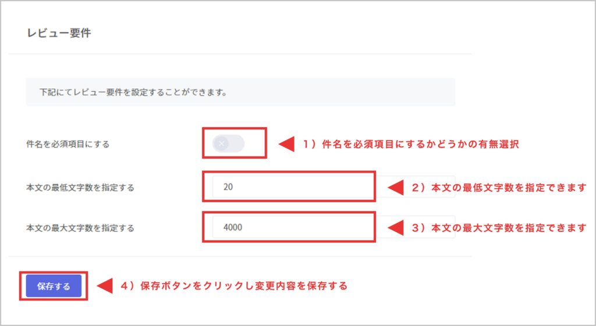Click the divider line above the 保存する button
Viewport: 596px width, 326px height.
click(240, 256)
